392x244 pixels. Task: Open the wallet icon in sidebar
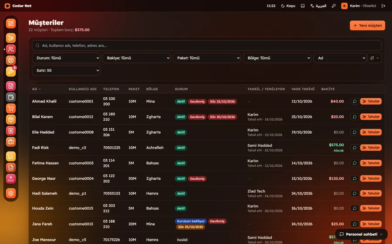[x=11, y=97]
